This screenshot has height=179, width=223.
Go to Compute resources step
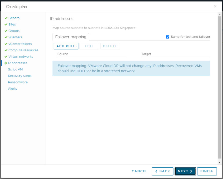click(x=23, y=50)
